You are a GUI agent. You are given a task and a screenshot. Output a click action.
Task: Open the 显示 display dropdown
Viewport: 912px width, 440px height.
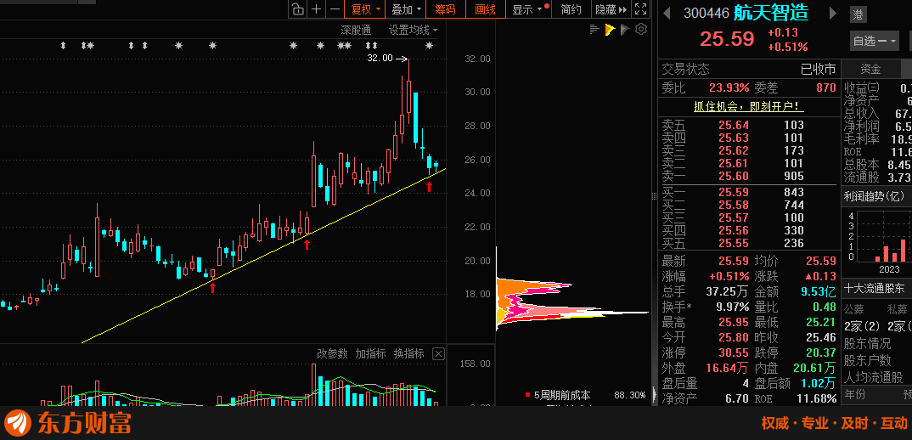pyautogui.click(x=528, y=8)
